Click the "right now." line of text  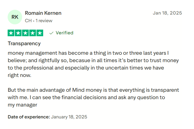pyautogui.click(x=19, y=75)
